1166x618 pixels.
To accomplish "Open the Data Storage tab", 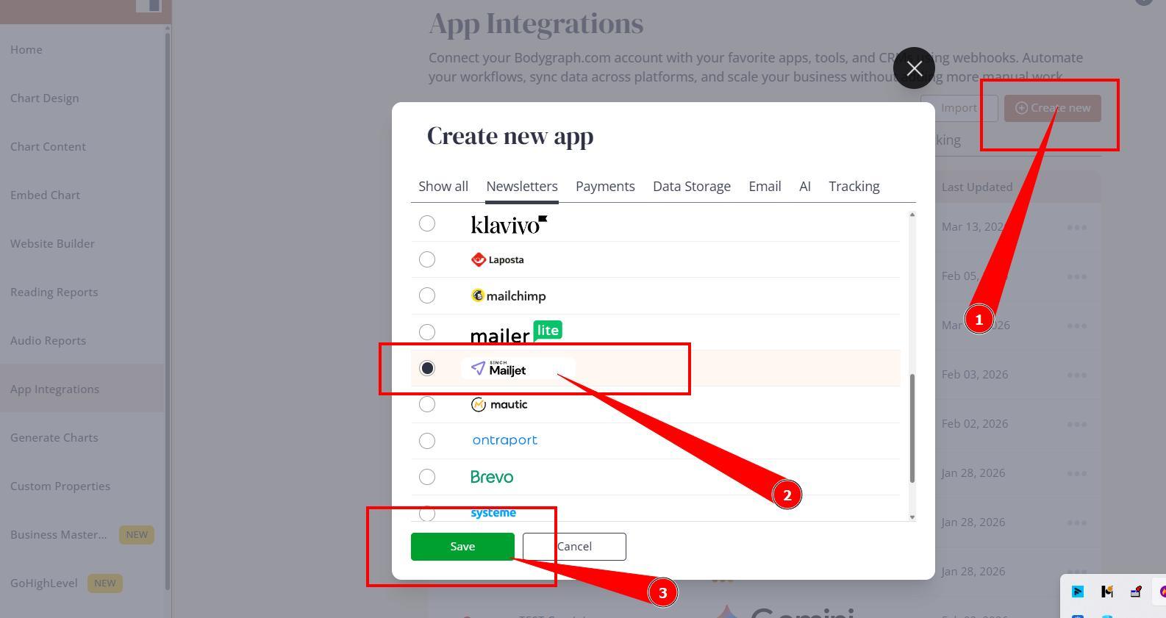I will click(x=691, y=187).
